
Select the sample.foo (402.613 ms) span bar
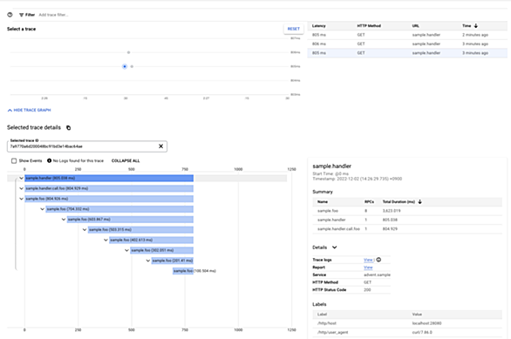(151, 240)
